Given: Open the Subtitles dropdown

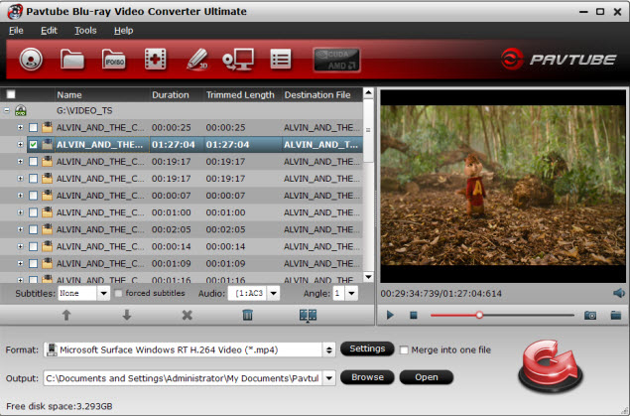Looking at the screenshot, I should [103, 294].
